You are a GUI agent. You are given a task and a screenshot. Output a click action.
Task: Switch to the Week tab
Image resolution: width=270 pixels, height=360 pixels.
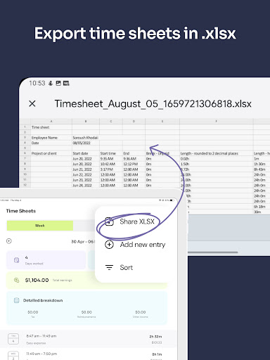(40, 226)
